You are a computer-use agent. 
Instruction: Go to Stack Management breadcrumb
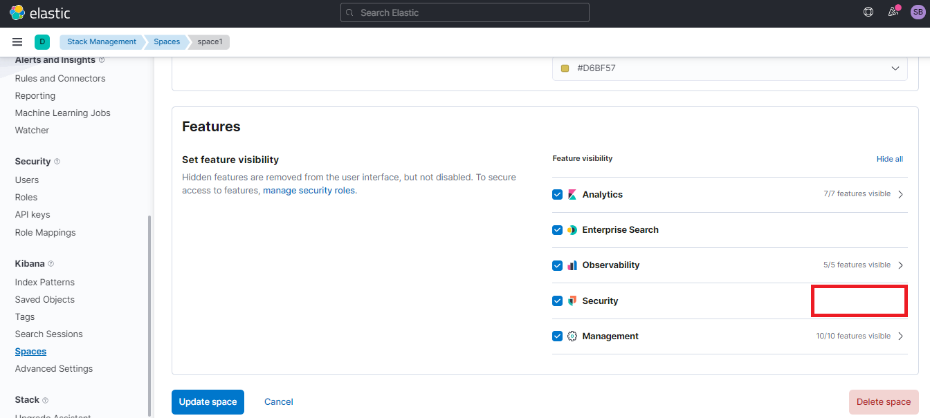102,42
